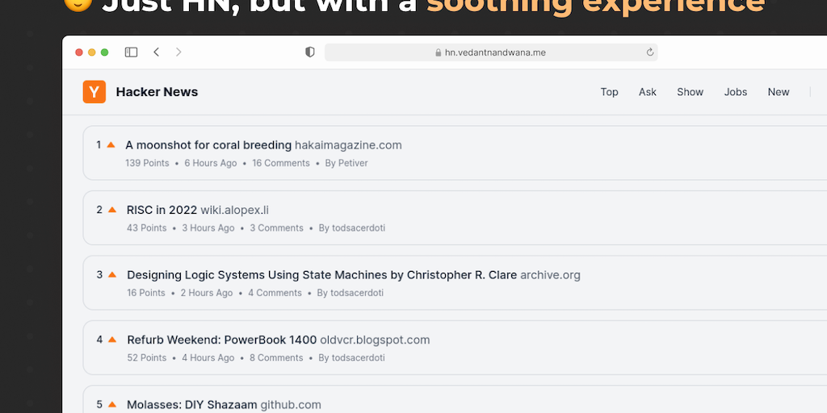Upvote the Refurb Weekend PowerBook story
Viewport: 827px width, 413px height.
point(111,340)
